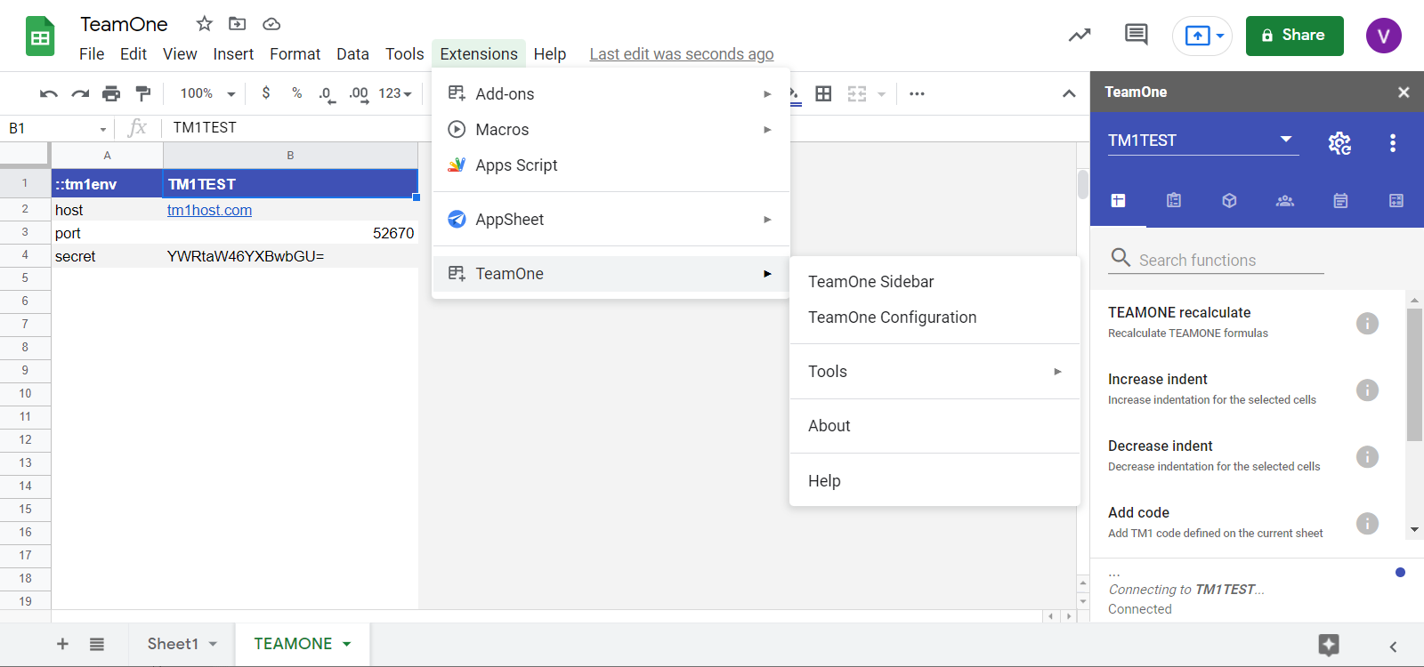The width and height of the screenshot is (1424, 667).
Task: Add a new sheet
Action: click(62, 644)
